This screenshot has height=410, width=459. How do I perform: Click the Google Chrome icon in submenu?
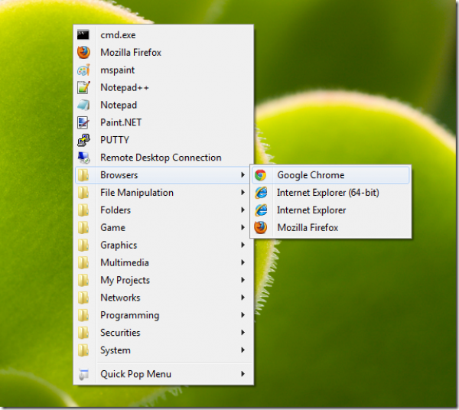pyautogui.click(x=260, y=175)
